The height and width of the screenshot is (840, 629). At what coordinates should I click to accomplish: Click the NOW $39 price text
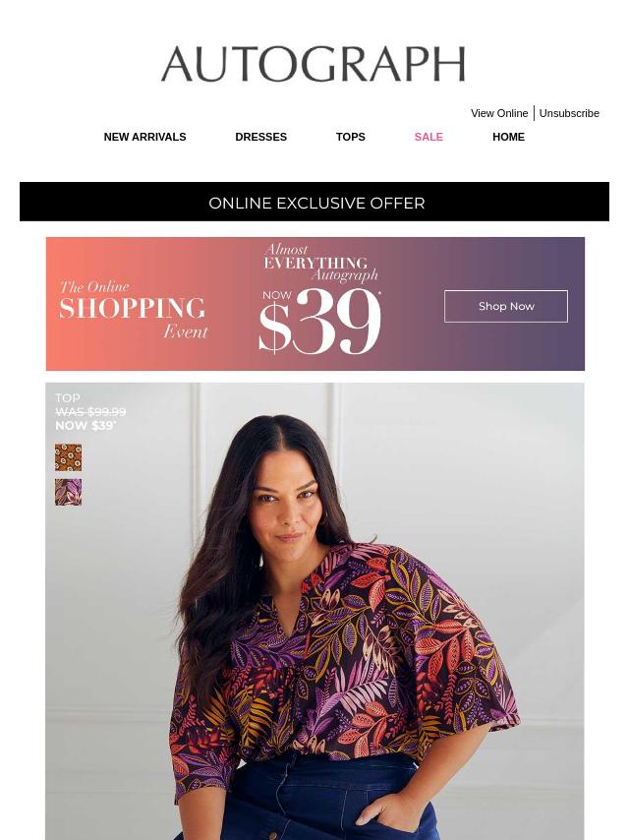[86, 426]
